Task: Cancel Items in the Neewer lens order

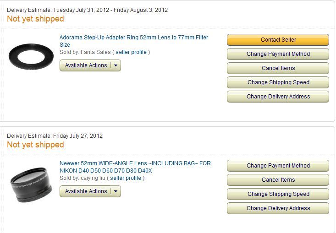Action: click(278, 180)
